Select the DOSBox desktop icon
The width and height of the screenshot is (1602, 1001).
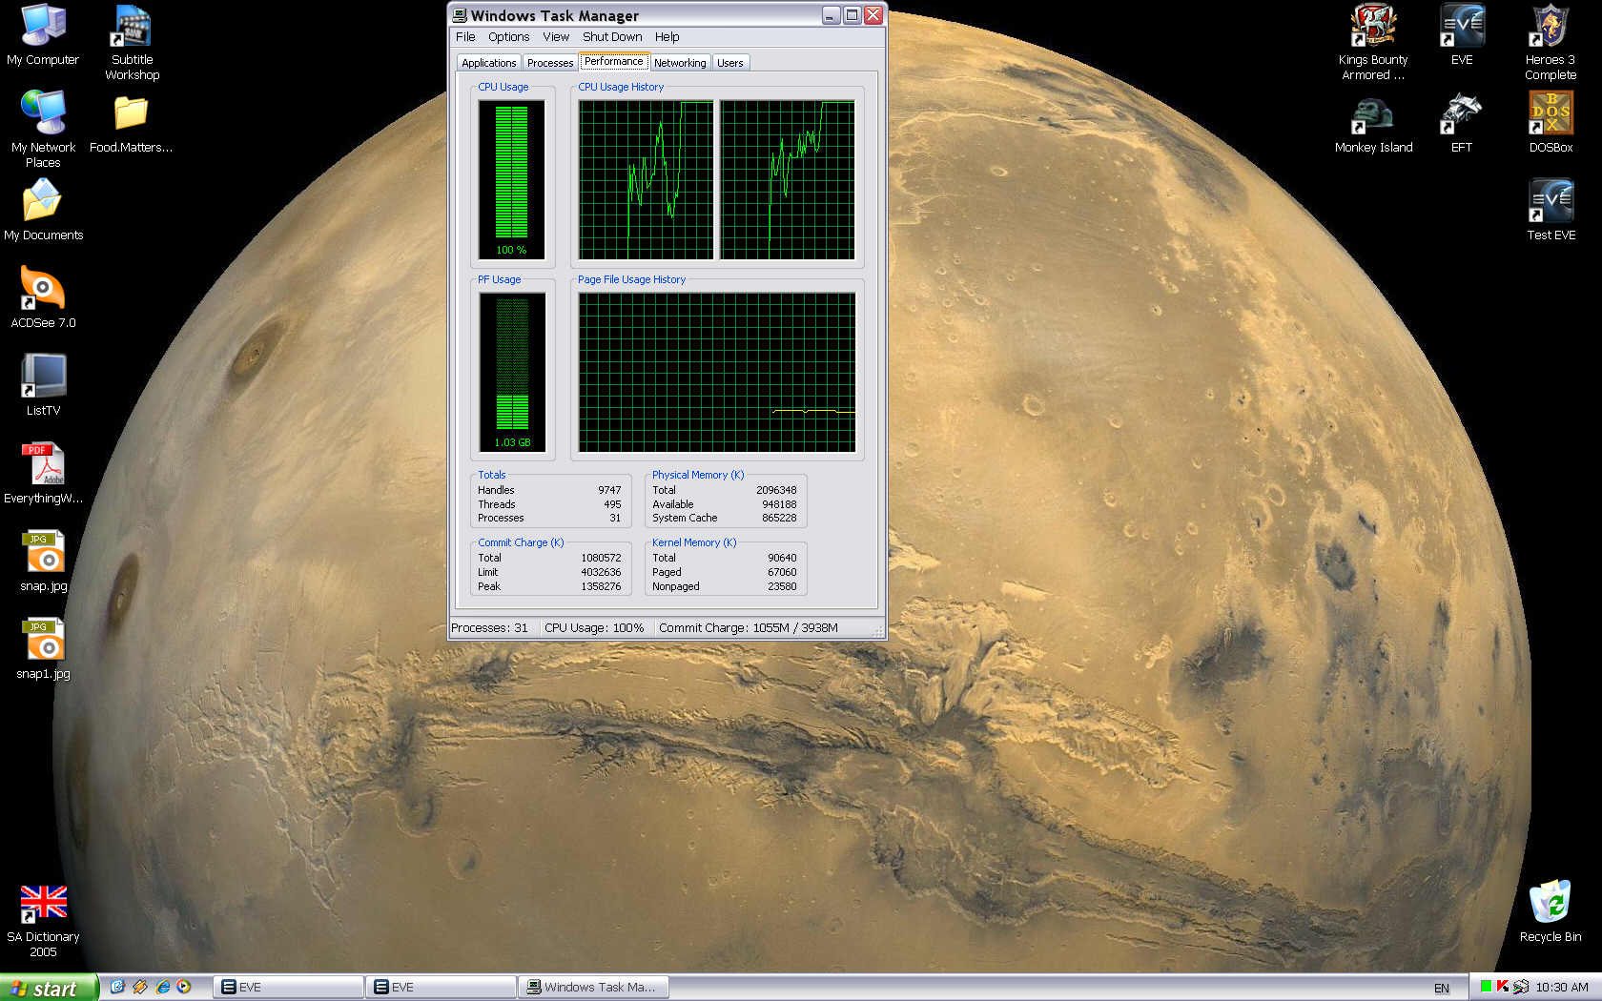coord(1551,114)
